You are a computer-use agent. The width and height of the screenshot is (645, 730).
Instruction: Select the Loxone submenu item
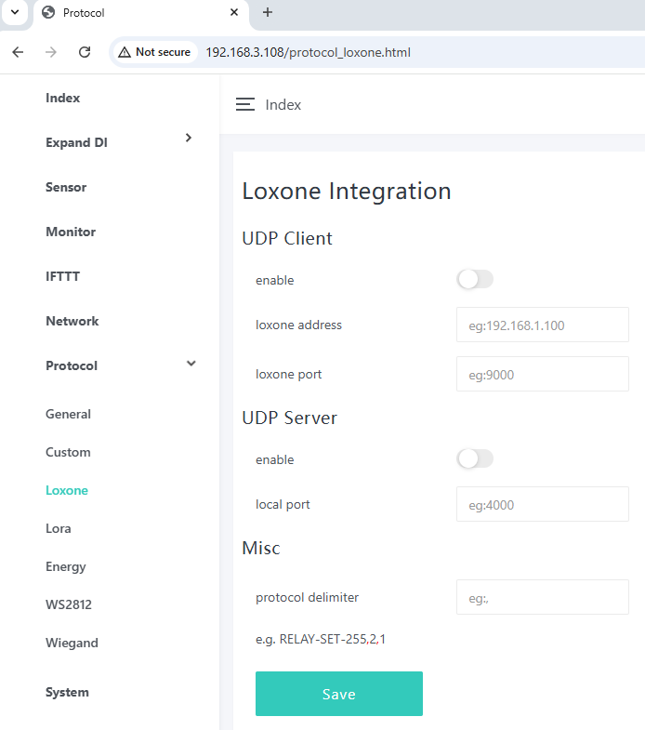pyautogui.click(x=67, y=490)
